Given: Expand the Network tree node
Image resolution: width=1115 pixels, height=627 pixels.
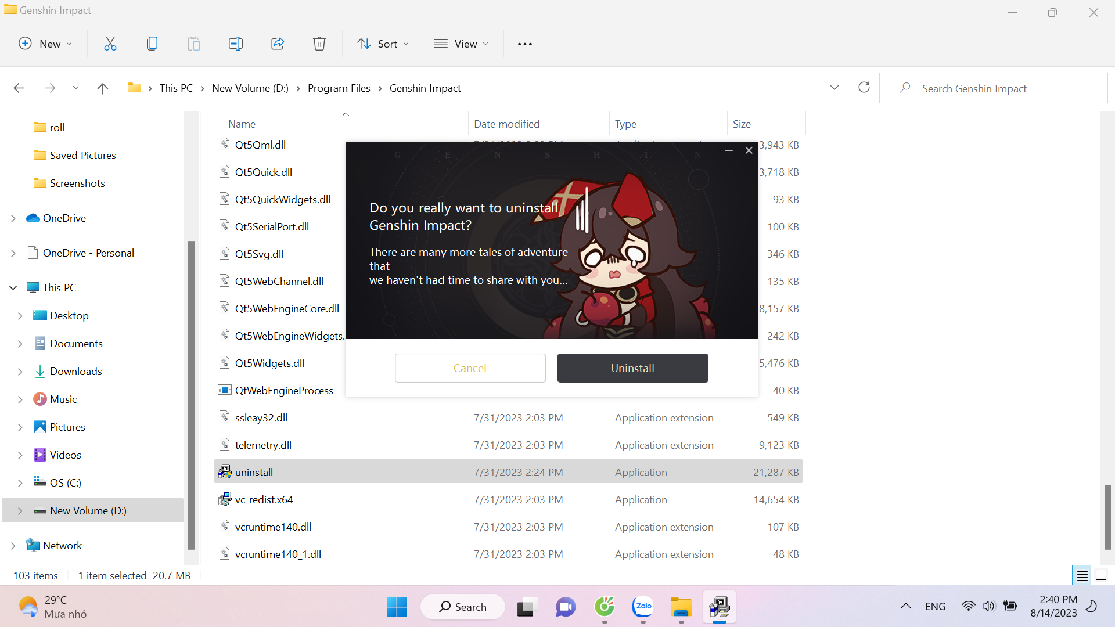Looking at the screenshot, I should coord(13,546).
